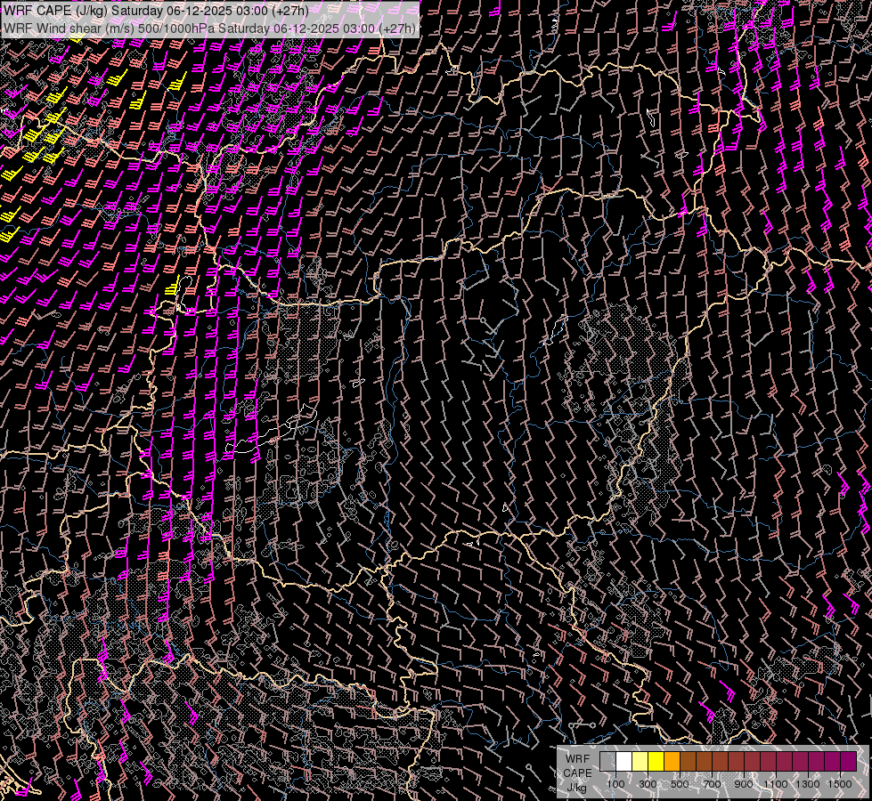Select the 500 tick label in legend
Screen dimensions: 872x801
point(680,784)
